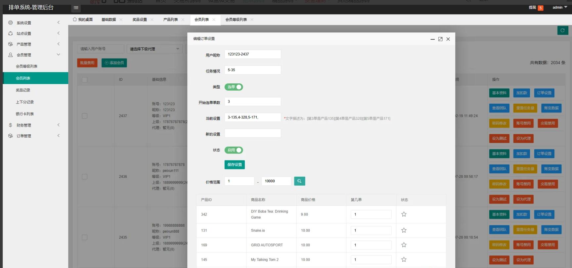
Task: Click the 添加会员 button
Action: 114,63
